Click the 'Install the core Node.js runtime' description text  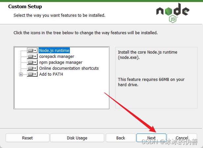[148, 55]
